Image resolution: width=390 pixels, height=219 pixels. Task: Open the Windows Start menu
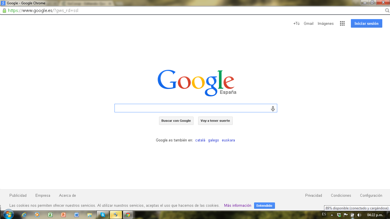8,215
